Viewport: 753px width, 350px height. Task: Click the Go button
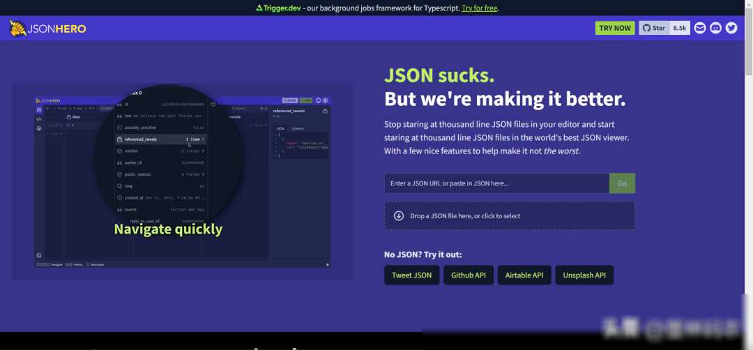[x=623, y=183]
